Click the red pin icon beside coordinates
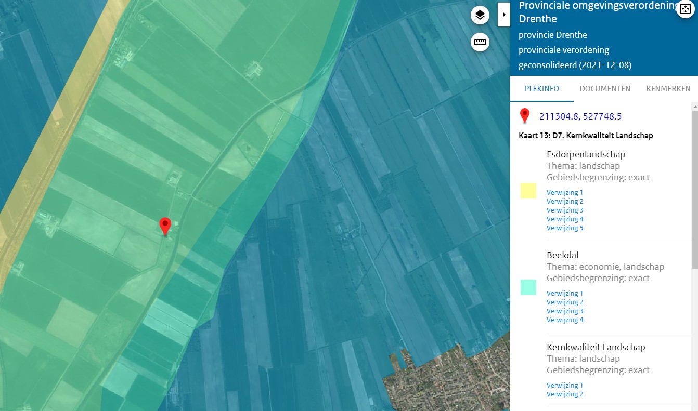This screenshot has width=698, height=411. click(525, 116)
